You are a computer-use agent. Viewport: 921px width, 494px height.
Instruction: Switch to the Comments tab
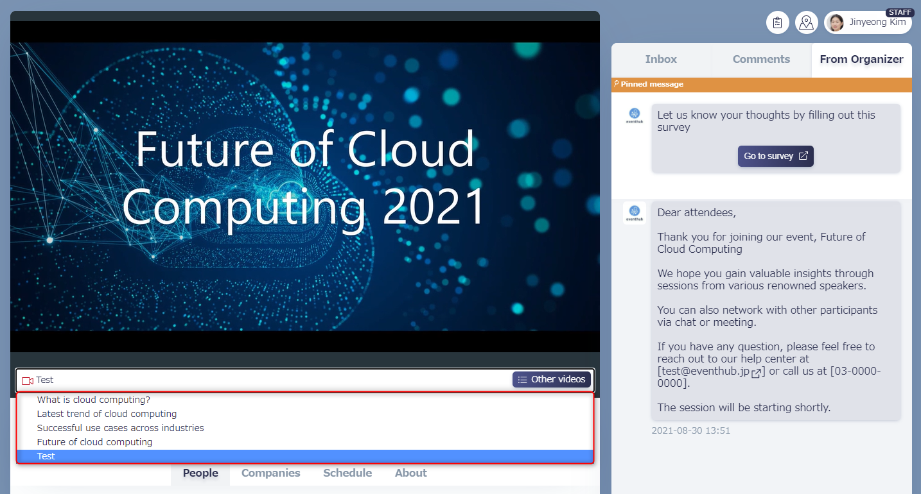761,59
